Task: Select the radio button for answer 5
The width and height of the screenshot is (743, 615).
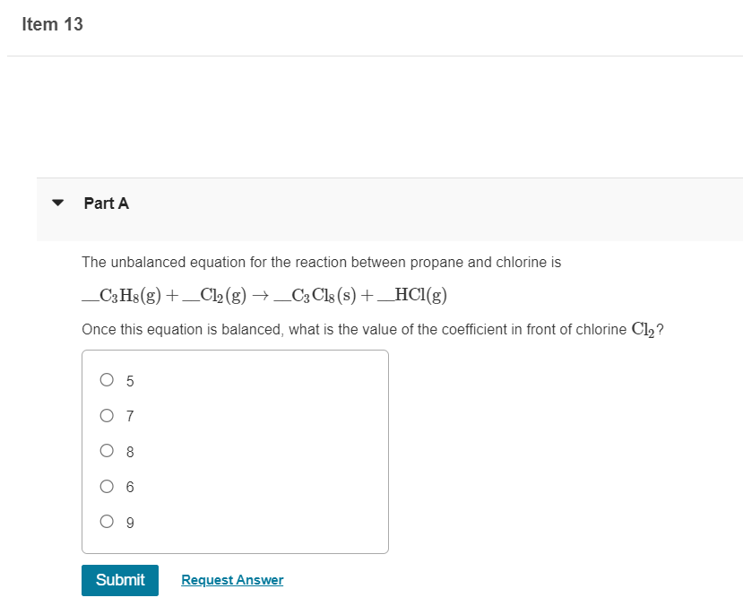Action: pos(107,379)
